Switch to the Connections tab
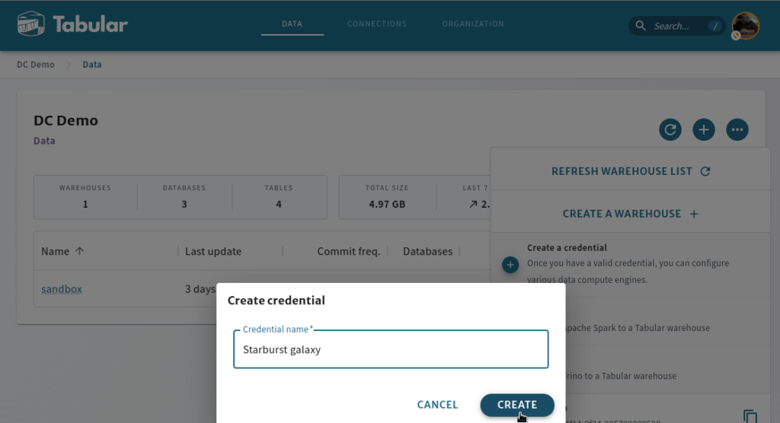Viewport: 780px width, 423px height. click(x=376, y=24)
